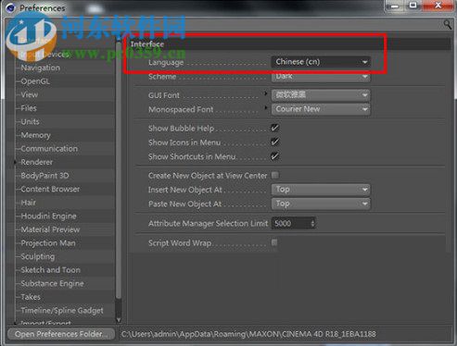
Task: Open the Paste New Object At dropdown
Action: tap(321, 204)
